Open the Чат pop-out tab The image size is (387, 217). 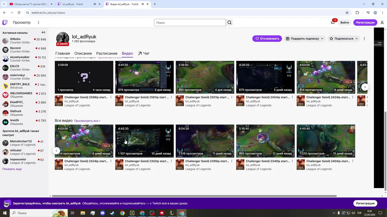144,53
